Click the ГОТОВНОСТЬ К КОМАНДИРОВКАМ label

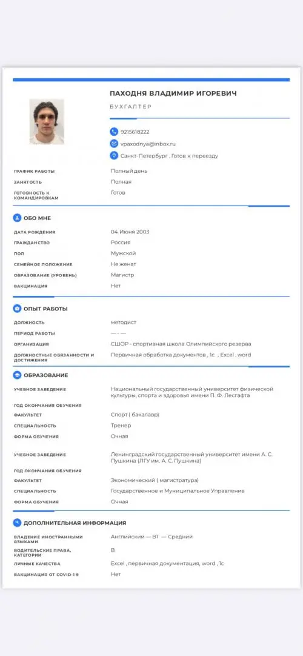(x=36, y=195)
